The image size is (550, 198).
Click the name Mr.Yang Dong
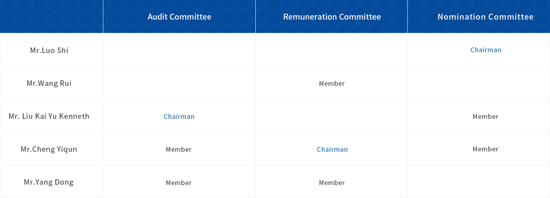coord(49,182)
